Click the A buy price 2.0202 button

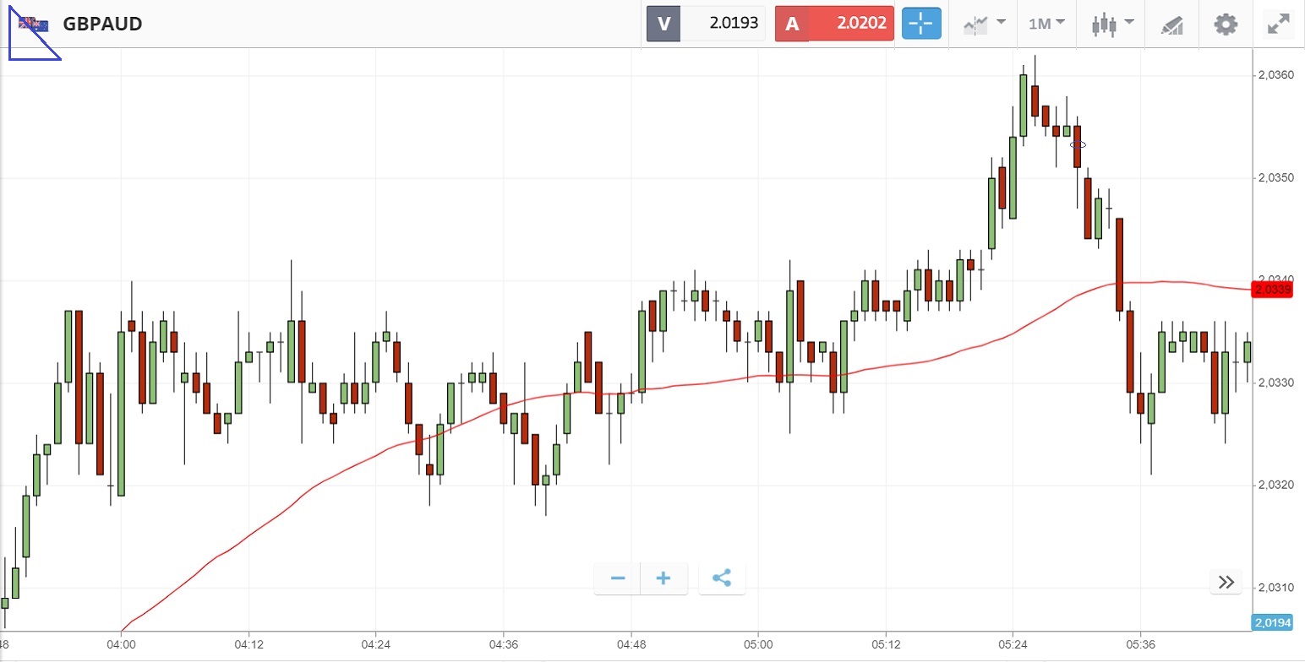pos(834,24)
